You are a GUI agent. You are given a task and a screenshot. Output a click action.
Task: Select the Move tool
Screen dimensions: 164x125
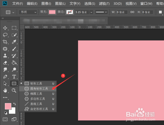click(5, 28)
